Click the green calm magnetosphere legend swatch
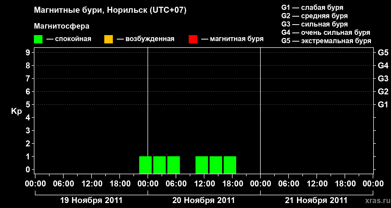391x208 pixels. click(x=38, y=39)
